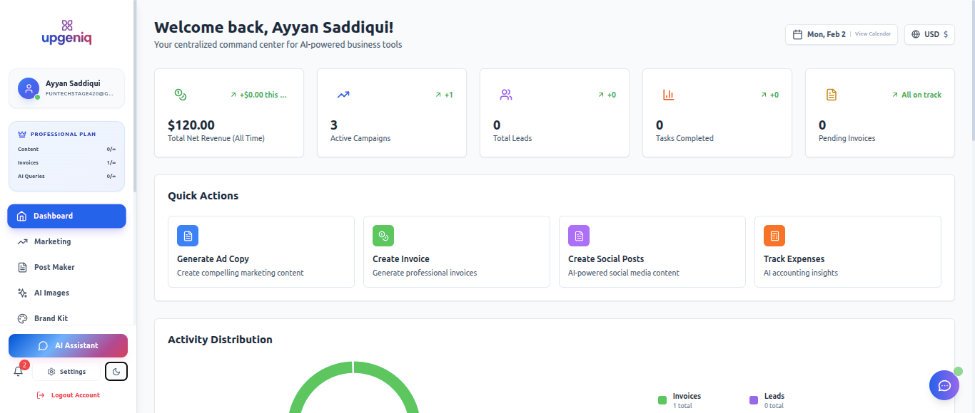Click the Brand Kit palette icon
975x413 pixels.
24,318
